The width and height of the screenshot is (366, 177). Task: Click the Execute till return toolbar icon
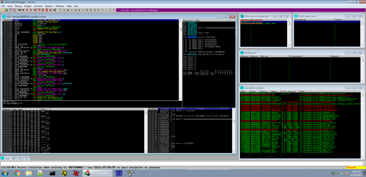(x=50, y=10)
